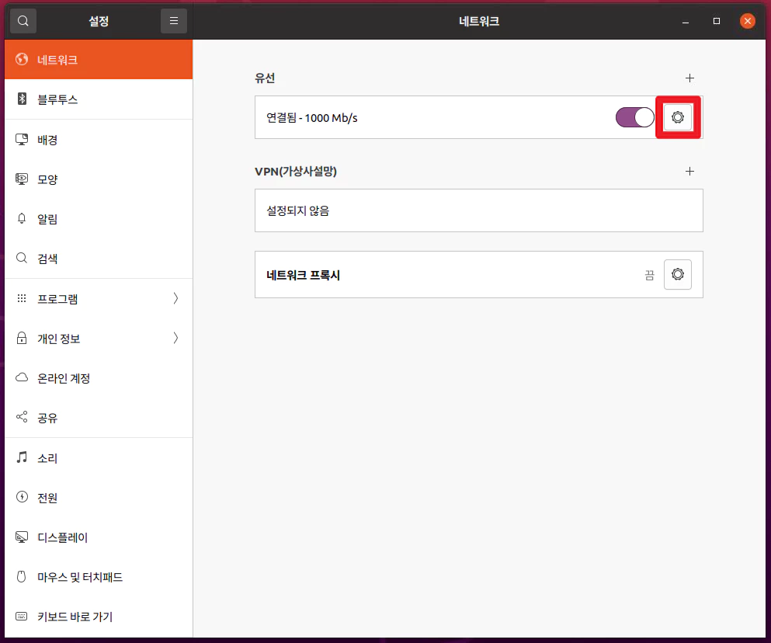Click the Online Accounts cloud icon
The height and width of the screenshot is (643, 771).
point(22,377)
